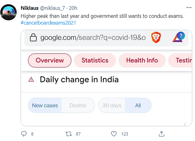Select the Health Info tab
Viewport: 195px width, 141px height.
[x=142, y=61]
